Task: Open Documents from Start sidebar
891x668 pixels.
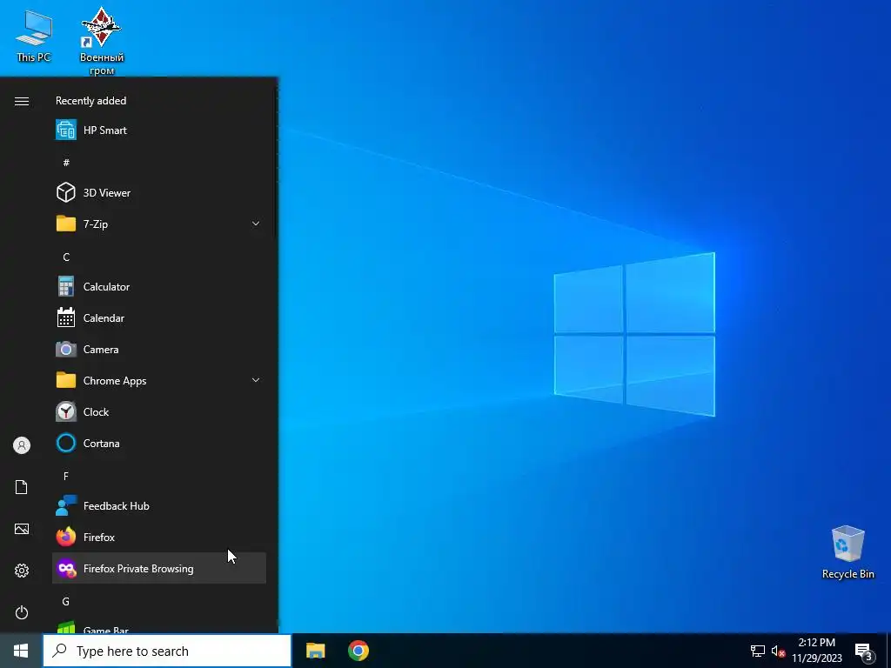Action: coord(22,487)
